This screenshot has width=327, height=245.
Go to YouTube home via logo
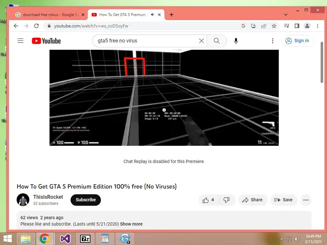tap(46, 41)
